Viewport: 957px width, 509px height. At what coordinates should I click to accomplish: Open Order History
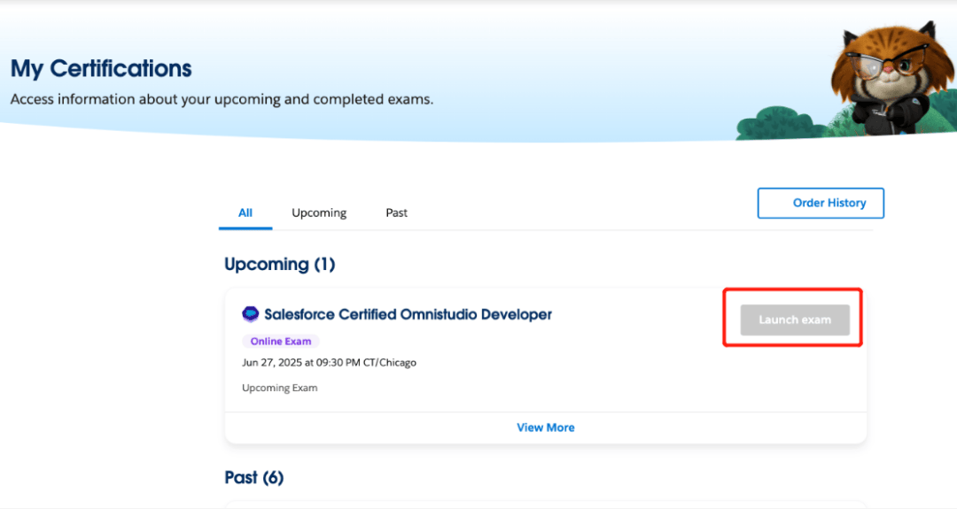pyautogui.click(x=821, y=203)
